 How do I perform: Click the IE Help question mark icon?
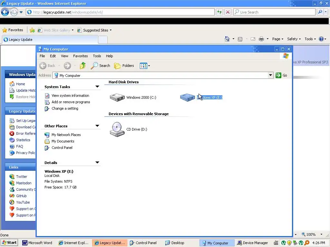321,39
